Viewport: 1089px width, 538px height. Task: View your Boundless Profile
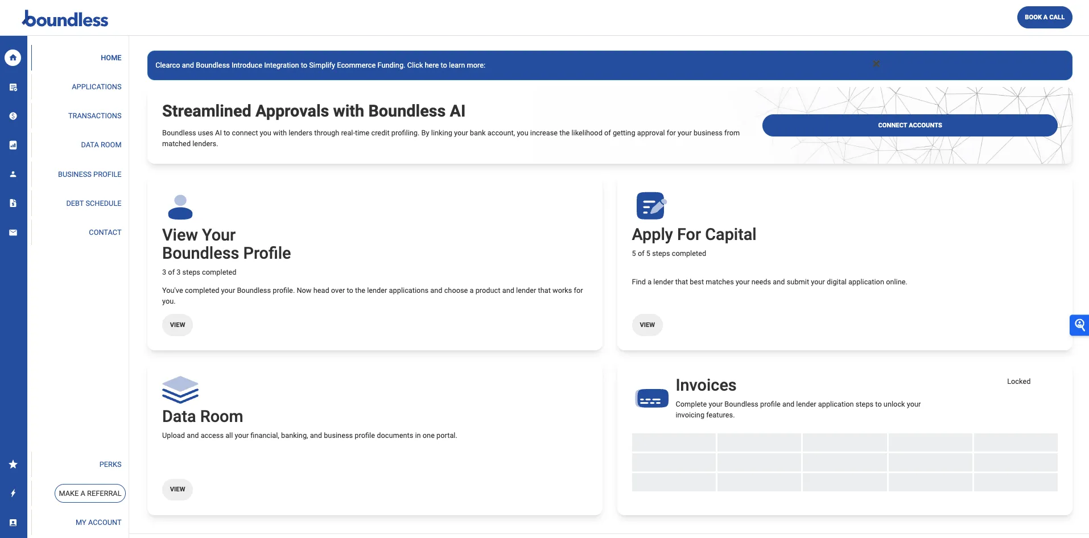(178, 325)
